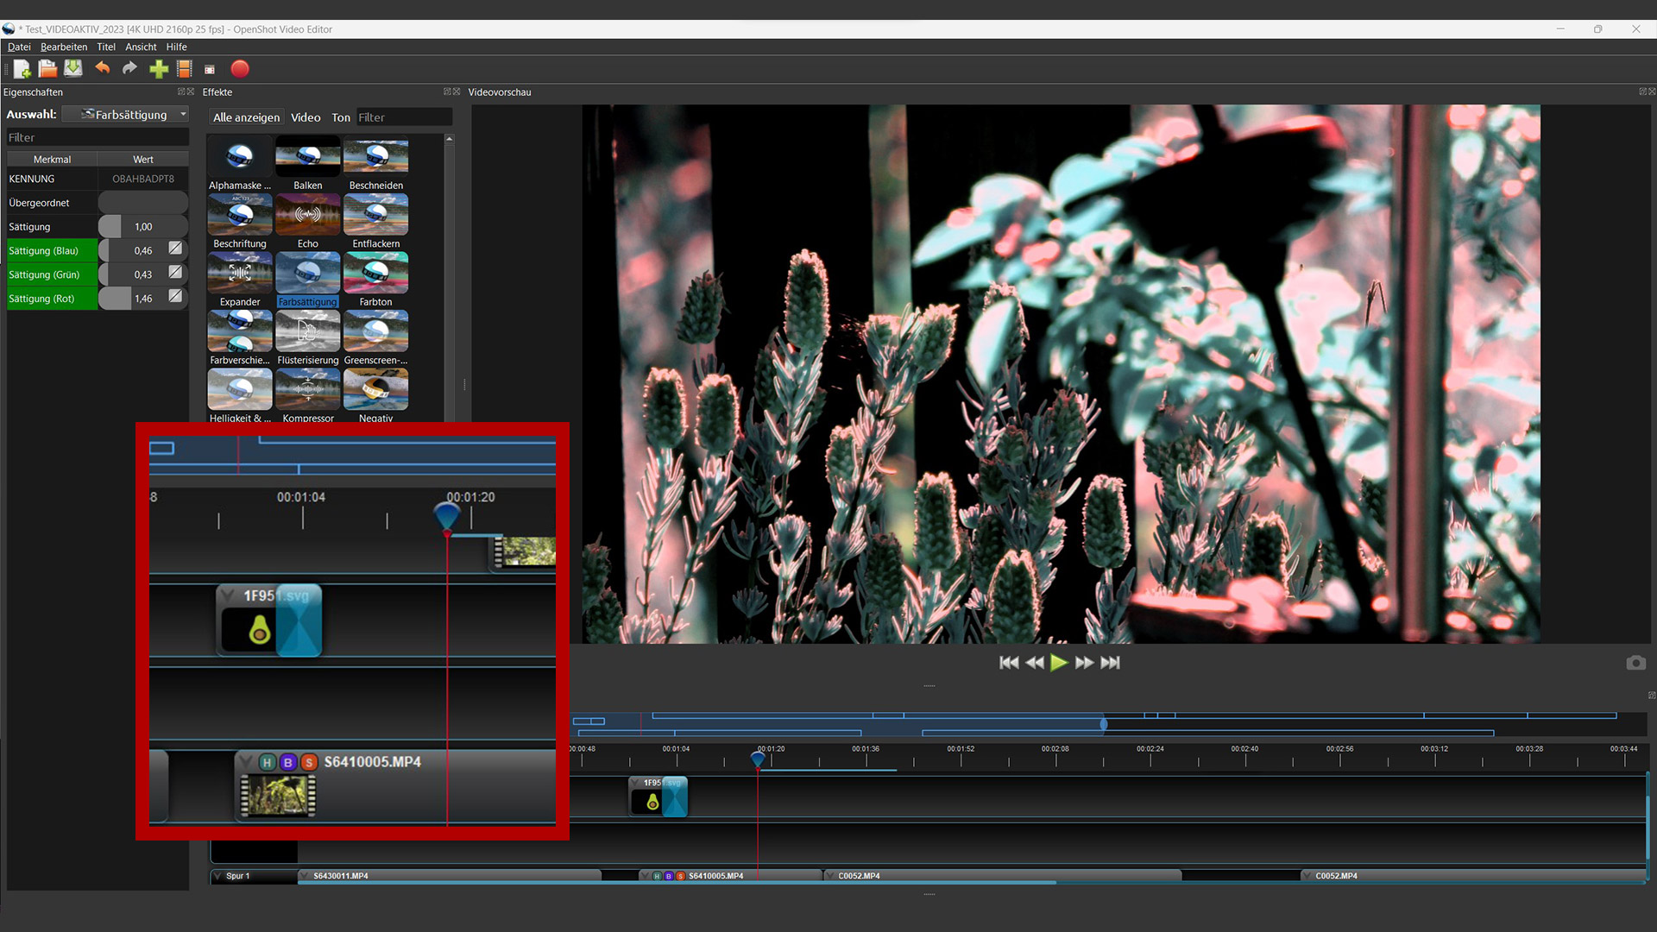This screenshot has width=1657, height=932.
Task: Select the Farbton effect thumbnail
Action: click(375, 274)
